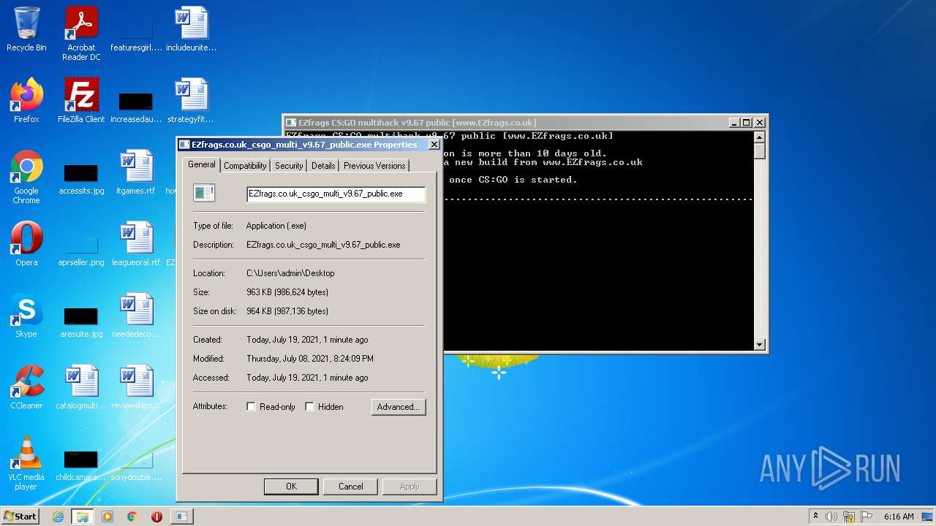
Task: Show hidden system tray icons
Action: pos(815,517)
